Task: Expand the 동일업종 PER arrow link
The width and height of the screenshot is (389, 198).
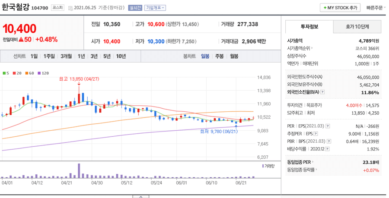Action: click(312, 162)
